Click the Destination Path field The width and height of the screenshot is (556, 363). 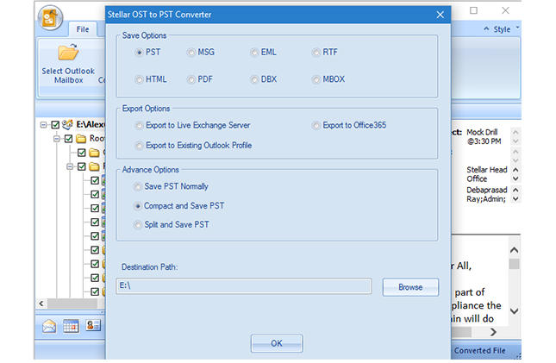tap(244, 286)
